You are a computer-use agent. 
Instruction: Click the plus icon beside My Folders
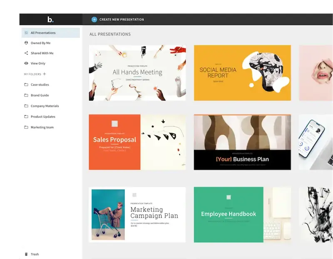click(45, 74)
